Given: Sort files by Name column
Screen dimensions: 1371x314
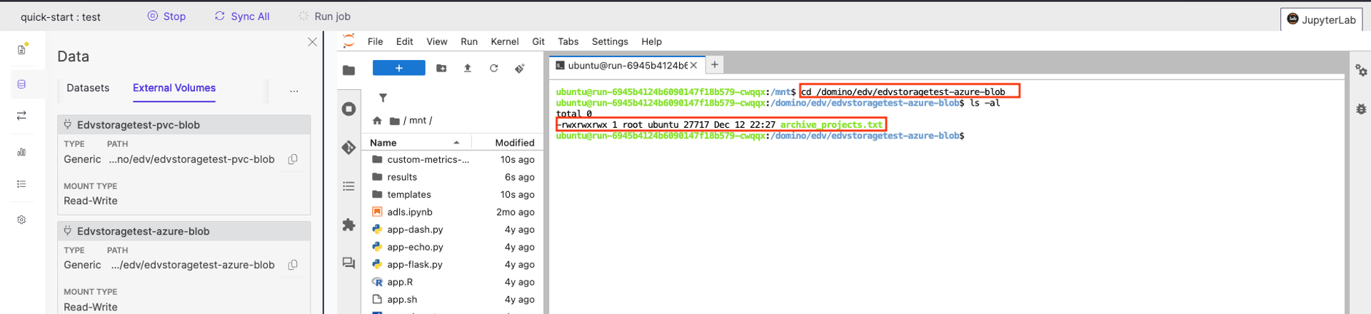Looking at the screenshot, I should coord(416,143).
